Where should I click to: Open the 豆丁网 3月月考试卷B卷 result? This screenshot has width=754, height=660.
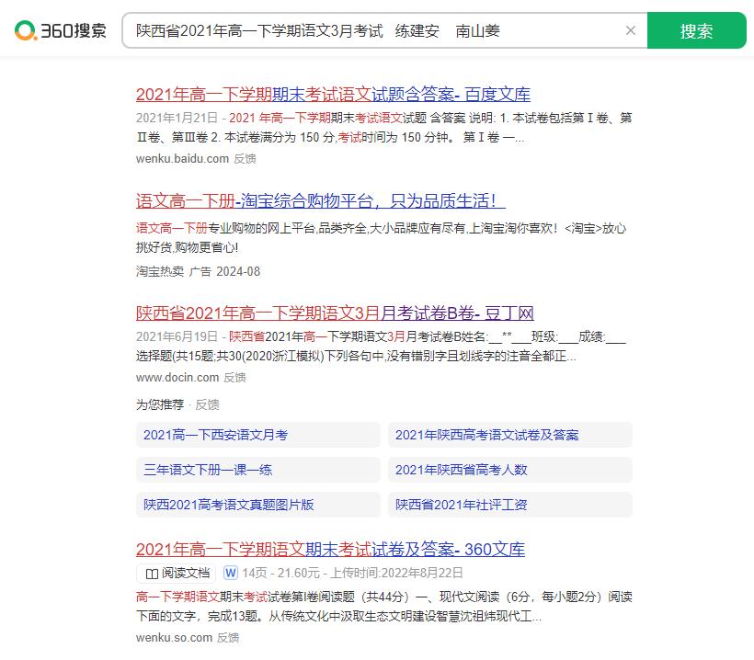click(x=336, y=313)
